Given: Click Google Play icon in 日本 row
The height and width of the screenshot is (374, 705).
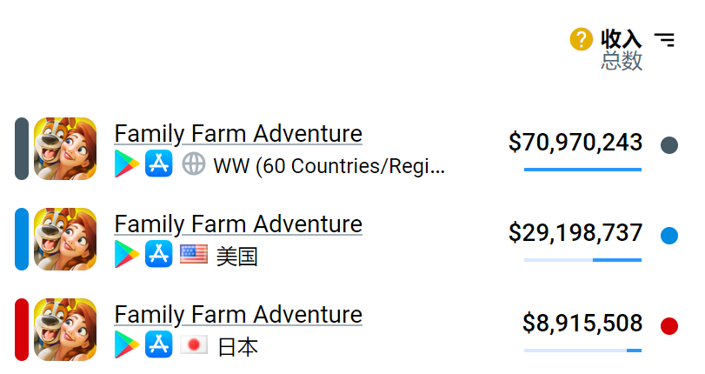Looking at the screenshot, I should pyautogui.click(x=127, y=345).
